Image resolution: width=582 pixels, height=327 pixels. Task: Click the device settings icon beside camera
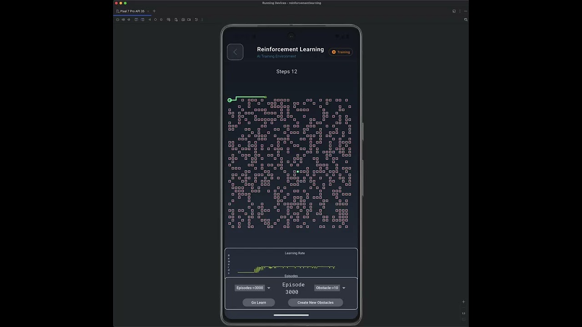(x=176, y=20)
